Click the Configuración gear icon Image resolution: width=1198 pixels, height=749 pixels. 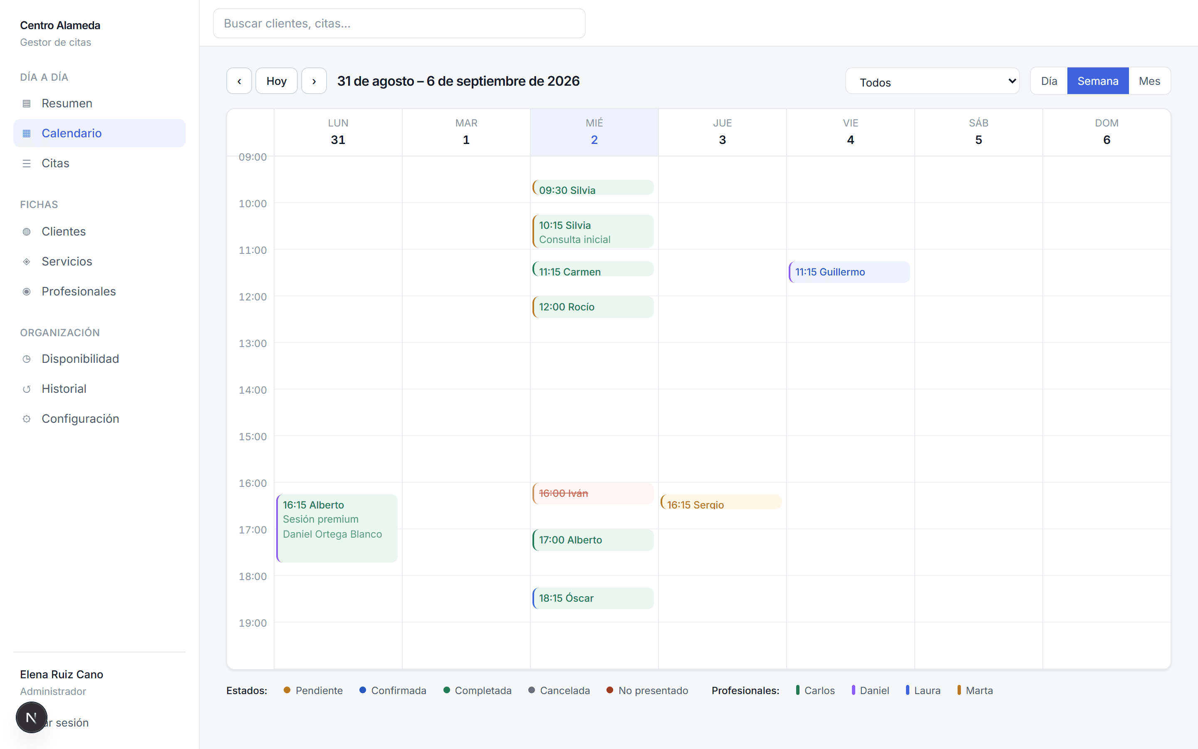27,419
